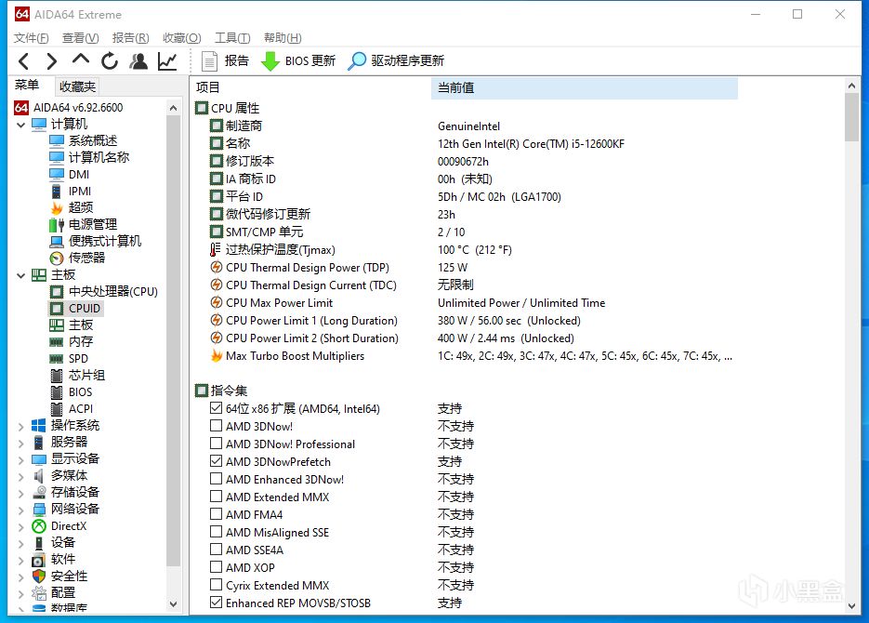Collapse the 主板 tree node

point(21,275)
